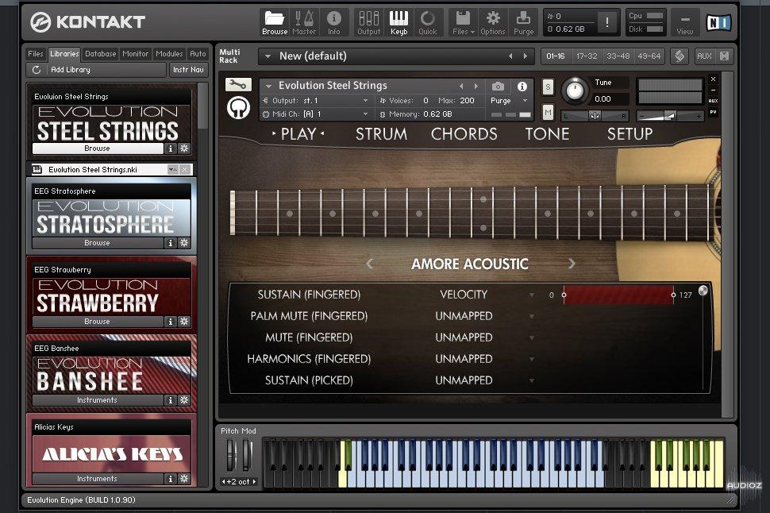Select rack page 33-48
Viewport: 770px width, 513px height.
(x=618, y=56)
